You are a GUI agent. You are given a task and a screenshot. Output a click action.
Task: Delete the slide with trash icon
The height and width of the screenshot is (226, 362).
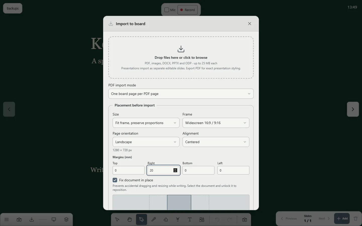(355, 219)
